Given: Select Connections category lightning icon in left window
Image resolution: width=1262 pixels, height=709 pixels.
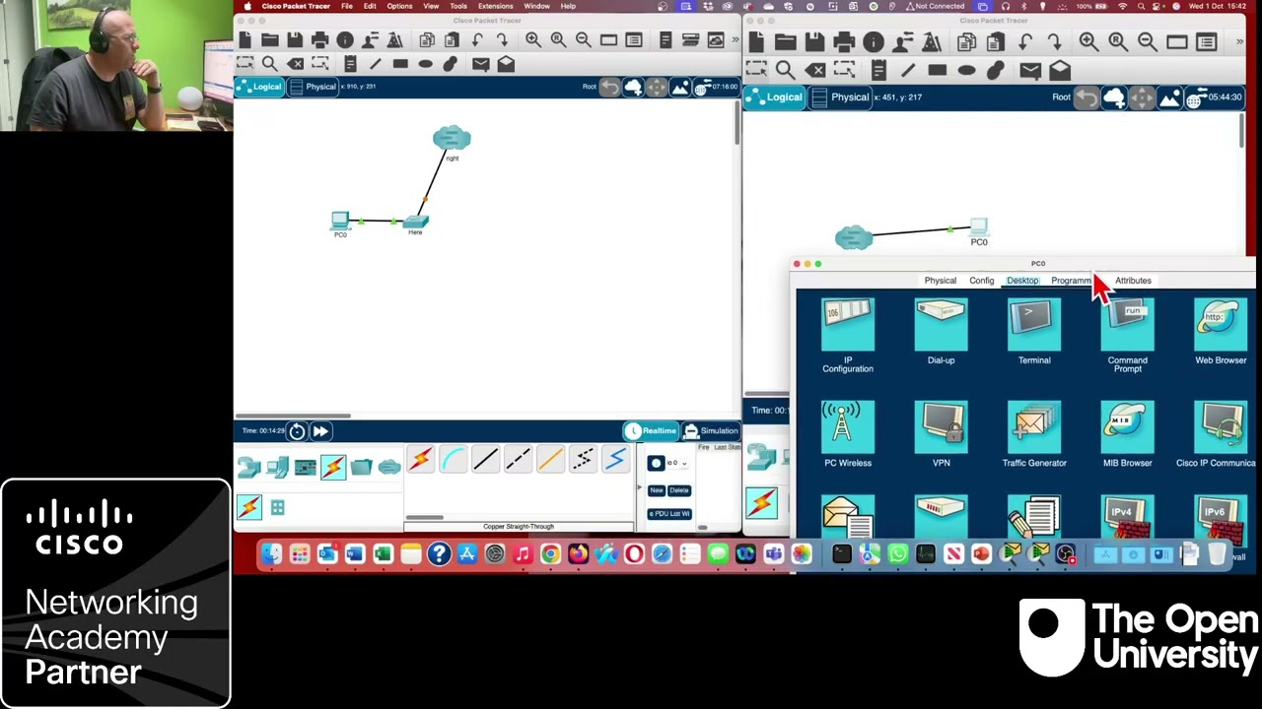Looking at the screenshot, I should pyautogui.click(x=333, y=467).
